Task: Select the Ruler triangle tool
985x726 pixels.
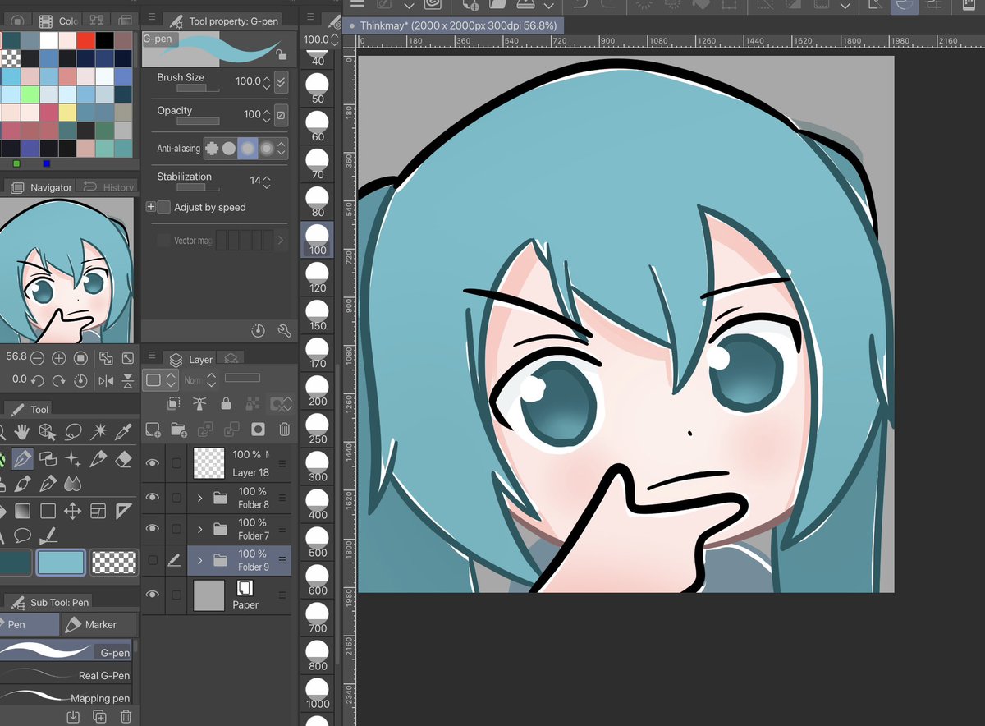Action: point(124,511)
